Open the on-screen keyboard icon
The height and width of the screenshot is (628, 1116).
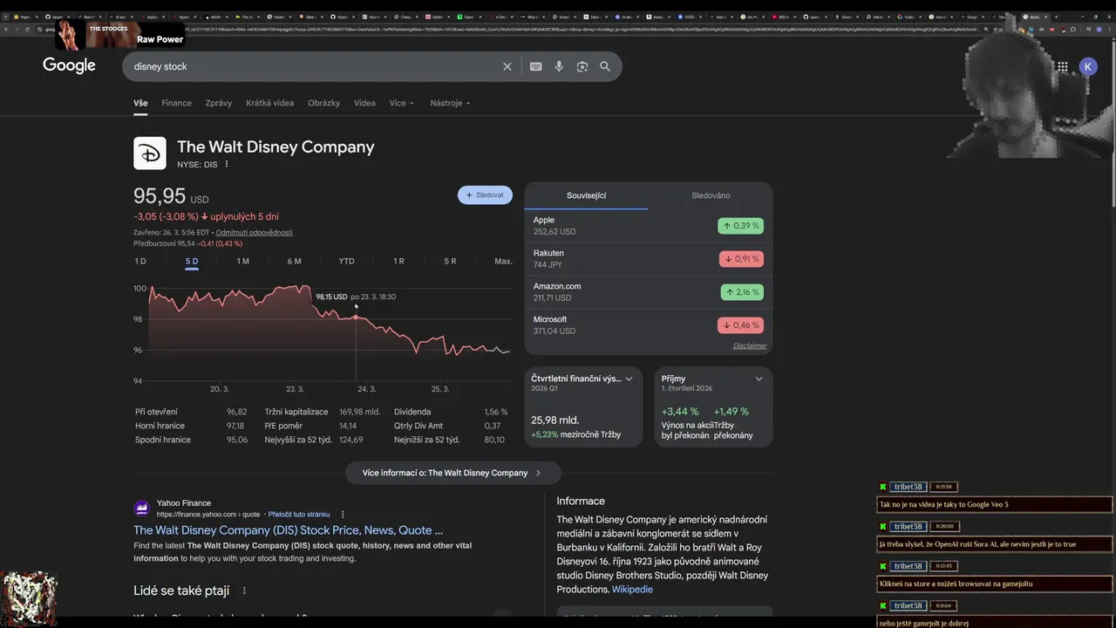[x=535, y=66]
